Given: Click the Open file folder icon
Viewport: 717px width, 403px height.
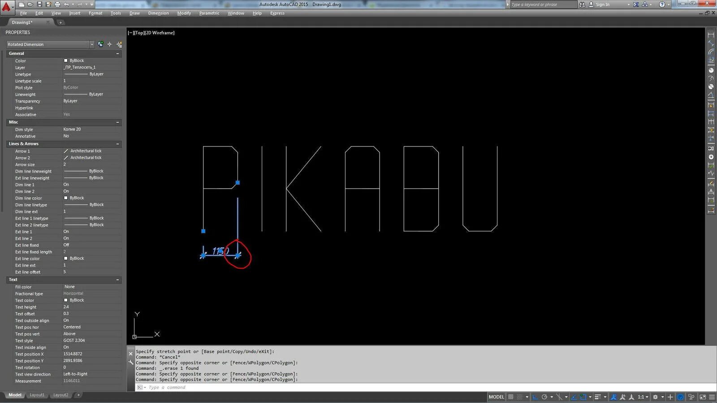Looking at the screenshot, I should point(30,4).
